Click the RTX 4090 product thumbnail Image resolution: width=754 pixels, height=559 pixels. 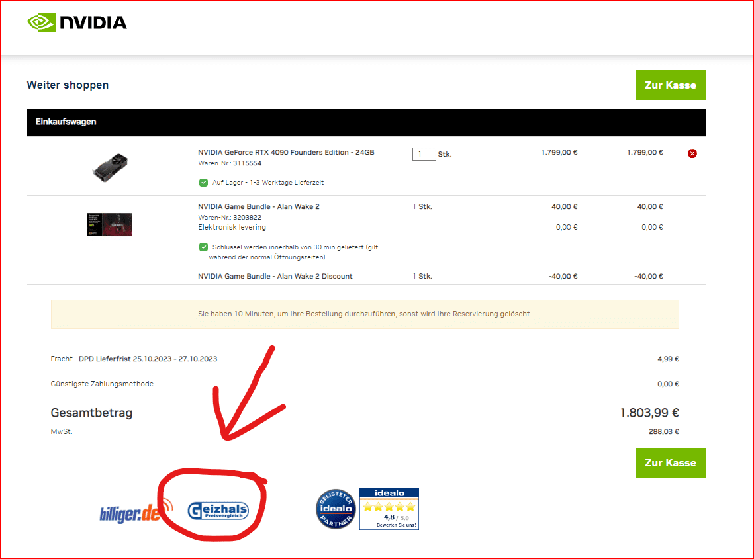[110, 168]
